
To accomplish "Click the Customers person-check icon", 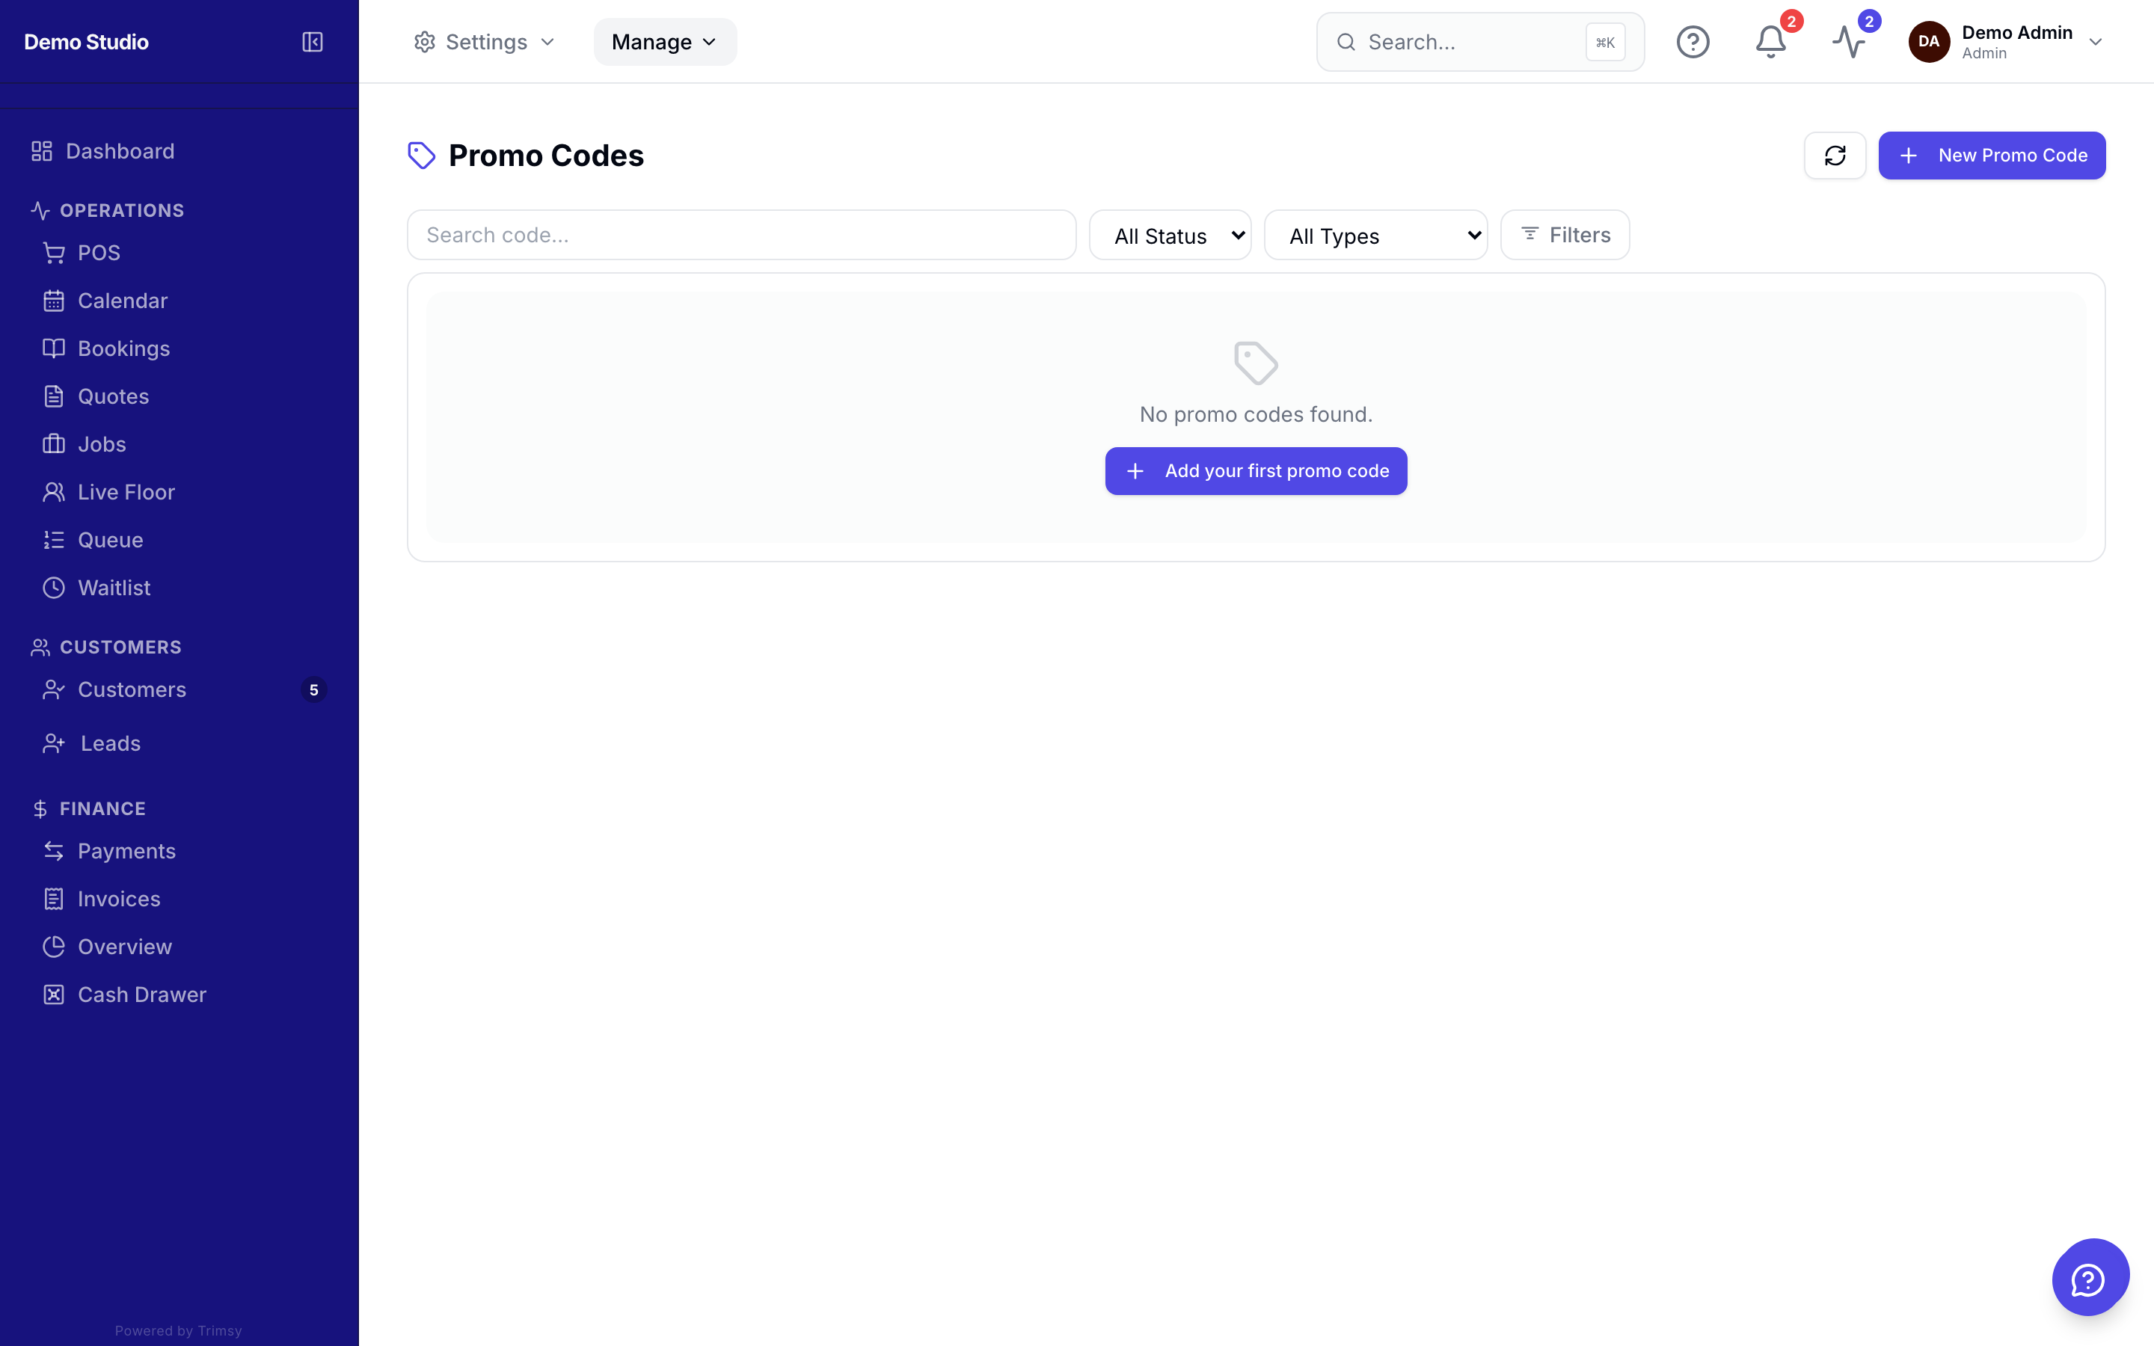I will tap(55, 690).
